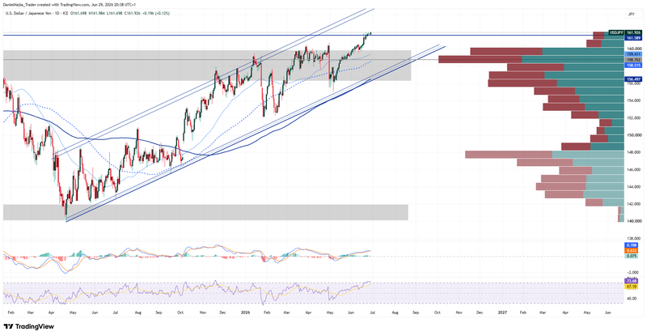Click the O161.698 open value in legend
This screenshot has width=647, height=336.
pos(78,13)
